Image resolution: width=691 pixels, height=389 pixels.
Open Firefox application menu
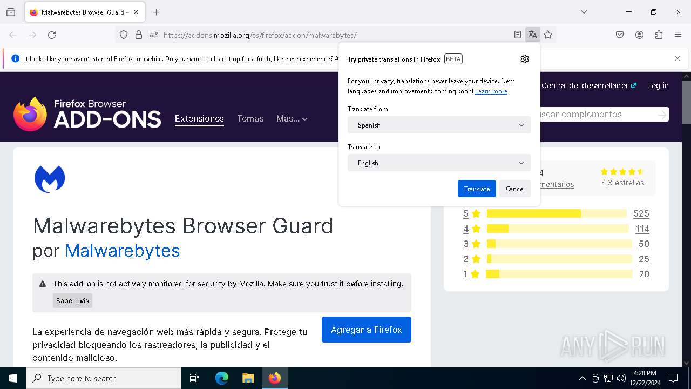pos(678,35)
